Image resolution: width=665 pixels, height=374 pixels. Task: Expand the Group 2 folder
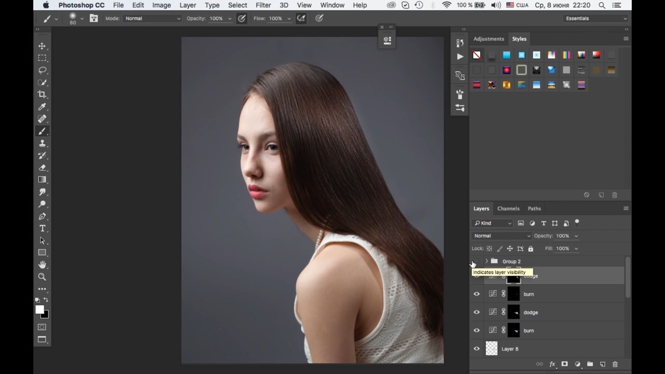[x=486, y=261]
